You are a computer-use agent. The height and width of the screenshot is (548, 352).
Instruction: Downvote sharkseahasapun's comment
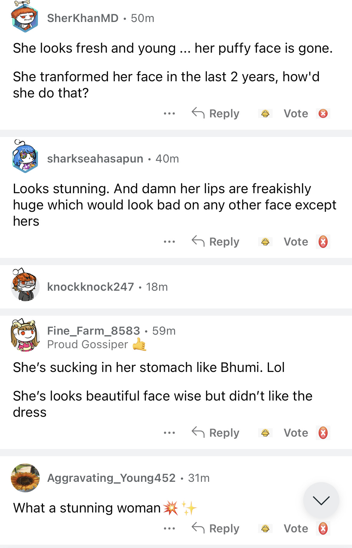point(323,242)
